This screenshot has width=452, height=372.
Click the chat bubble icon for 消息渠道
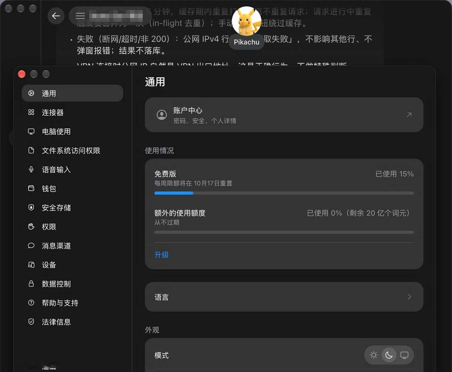pyautogui.click(x=31, y=245)
